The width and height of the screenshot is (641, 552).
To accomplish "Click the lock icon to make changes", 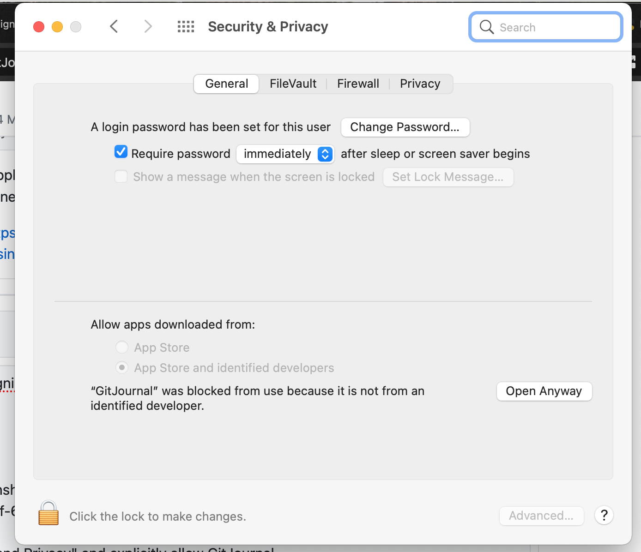I will point(48,514).
